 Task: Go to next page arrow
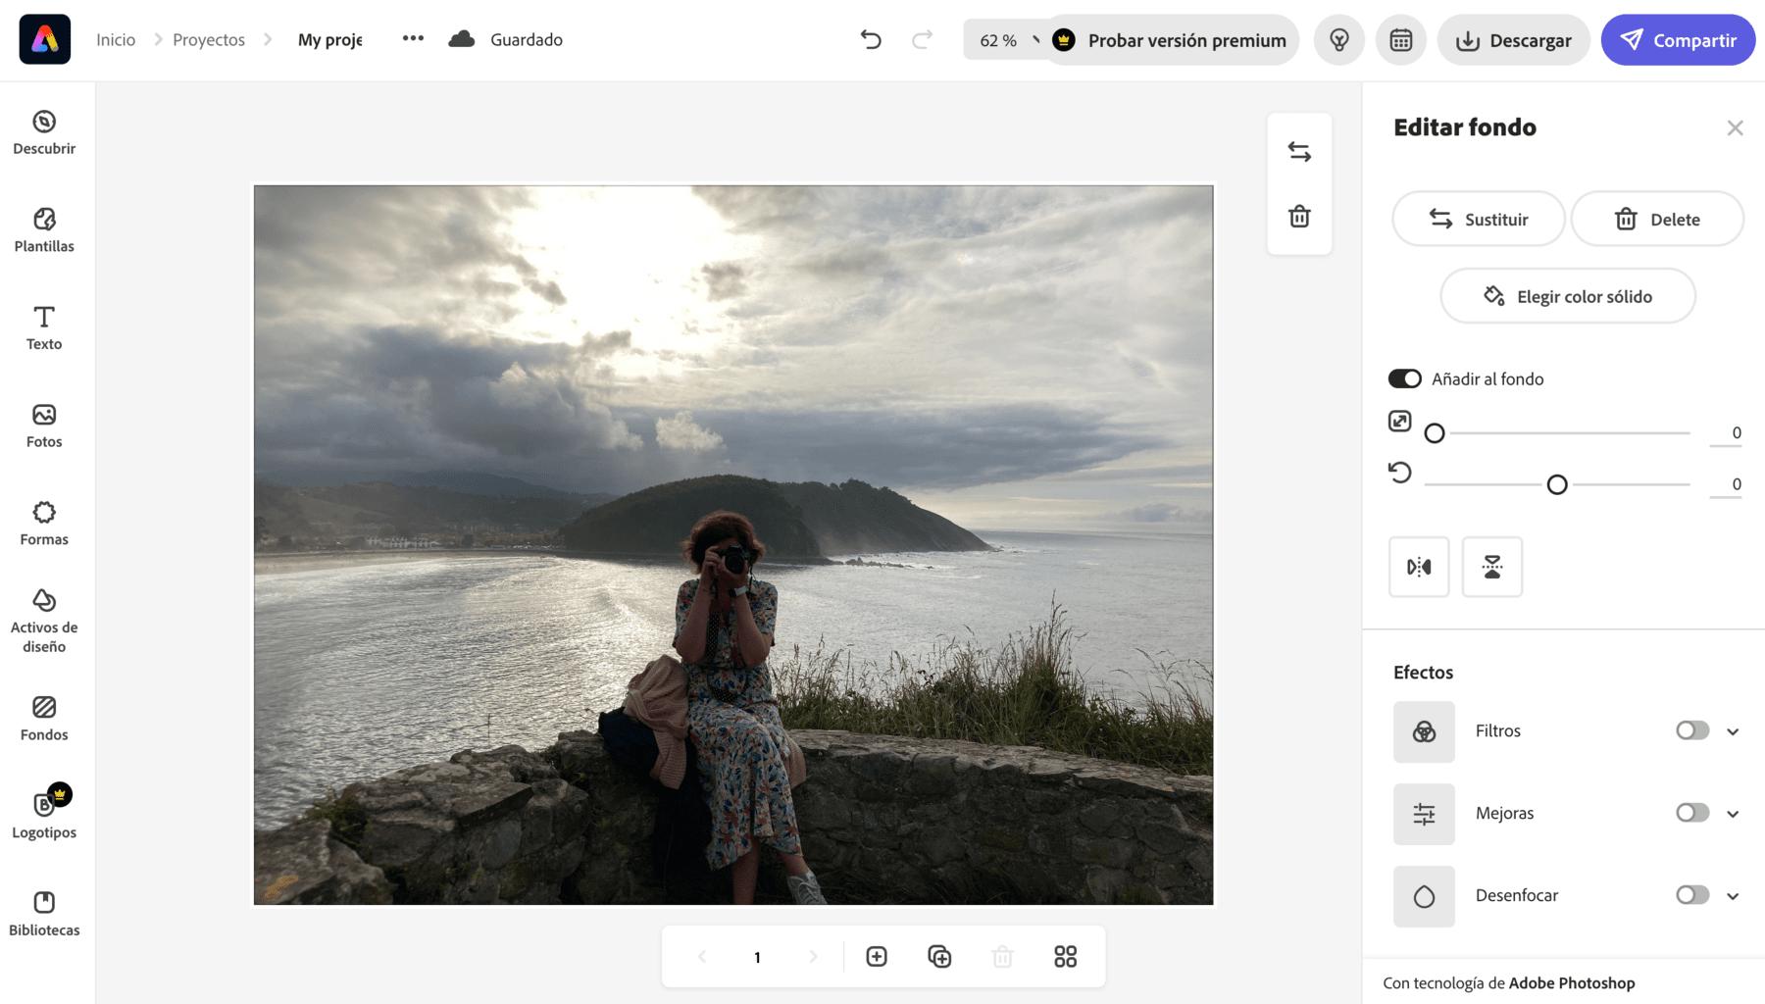point(813,956)
